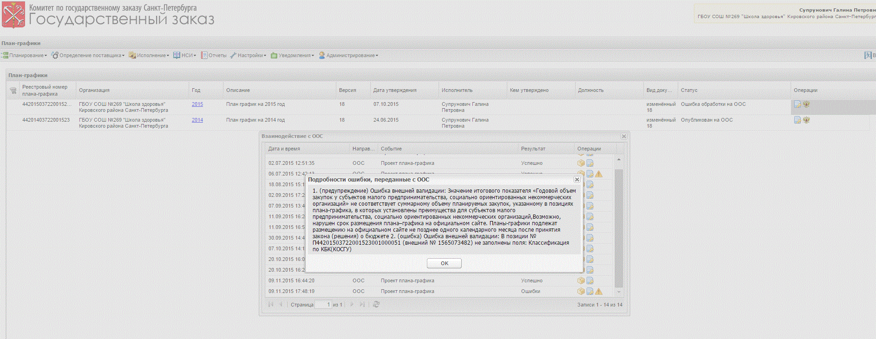Click the coat-of-arms OOS icon in the 2014 row
876x339 pixels.
point(806,120)
